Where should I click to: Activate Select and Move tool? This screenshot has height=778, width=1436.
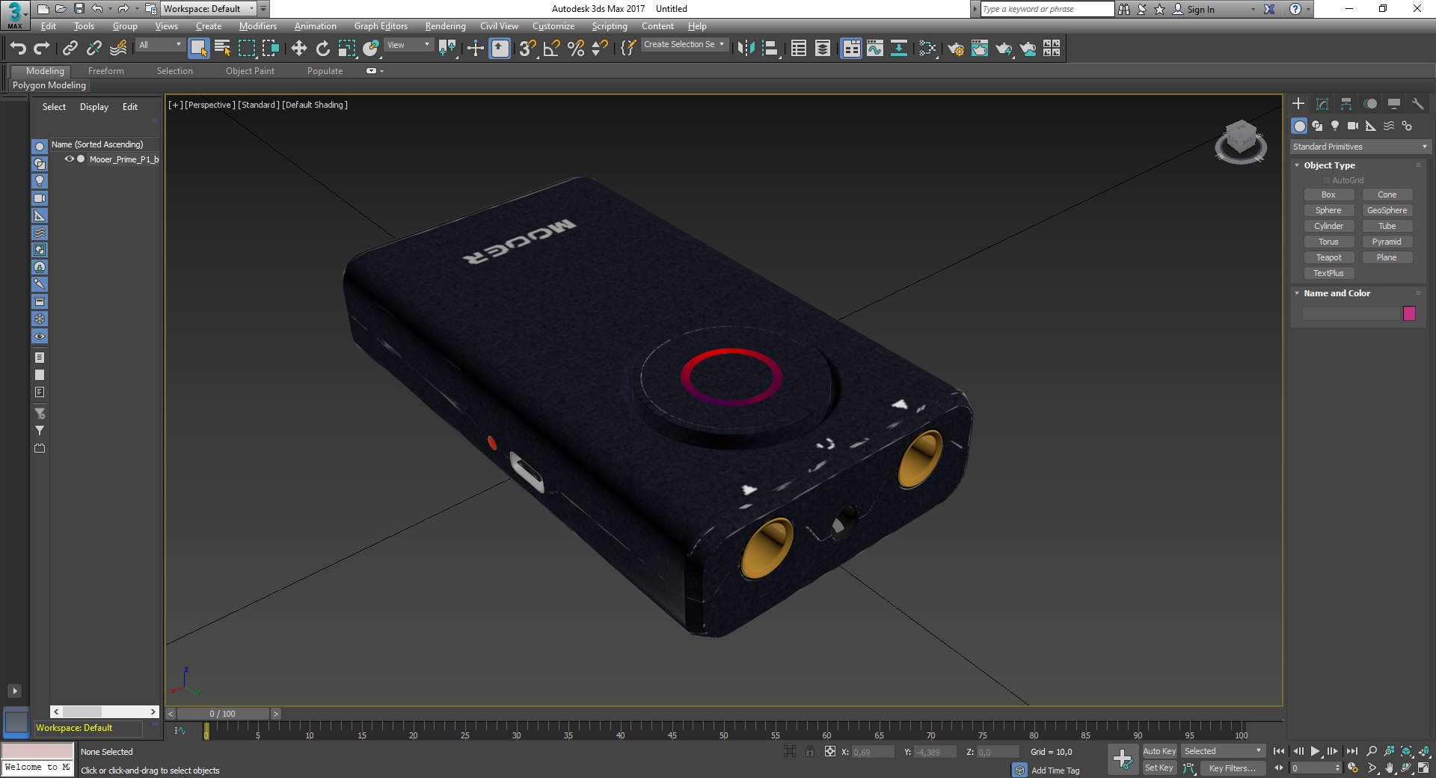298,49
